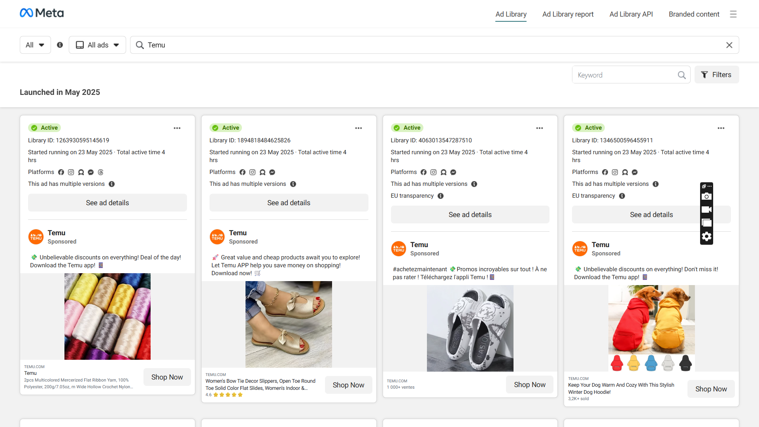Click Temu avatar on yarn ad
759x427 pixels.
point(36,237)
